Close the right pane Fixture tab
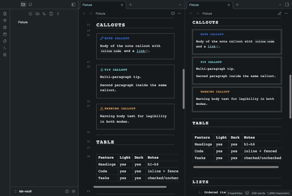This screenshot has height=196, width=292. click(229, 5)
